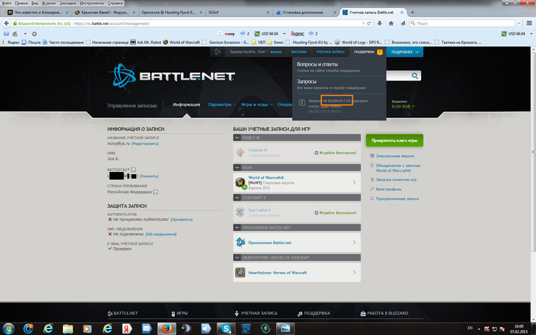Select the Информация navigation tab
The image size is (536, 335).
pyautogui.click(x=186, y=105)
